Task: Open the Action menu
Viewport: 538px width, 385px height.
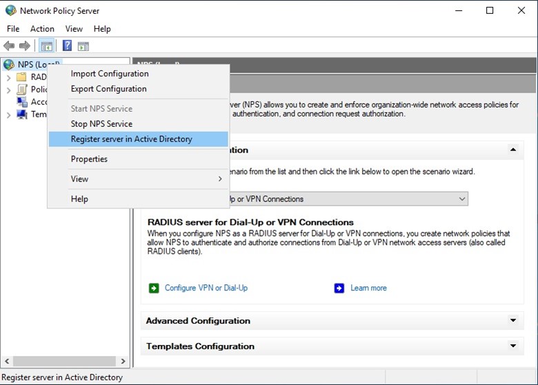Action: pyautogui.click(x=42, y=29)
